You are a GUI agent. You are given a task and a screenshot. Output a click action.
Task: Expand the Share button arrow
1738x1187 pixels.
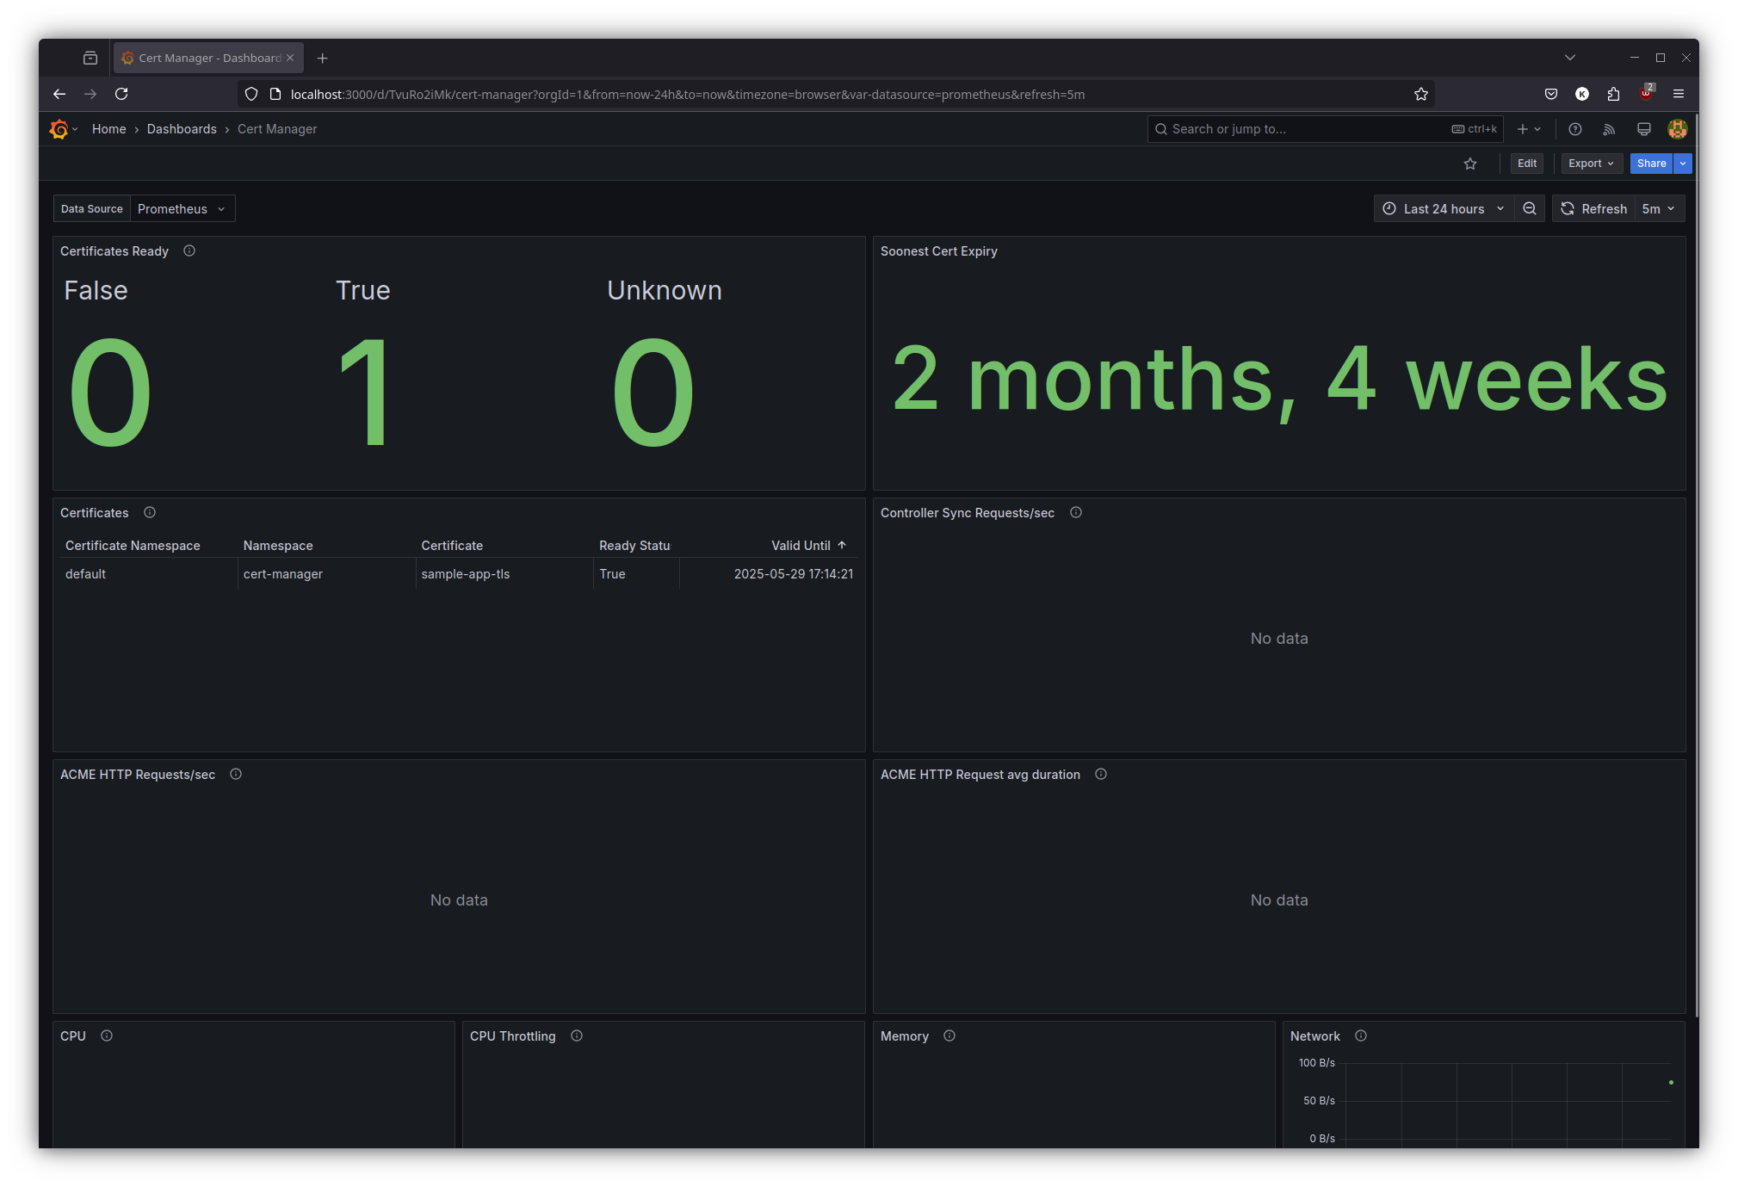(1683, 164)
